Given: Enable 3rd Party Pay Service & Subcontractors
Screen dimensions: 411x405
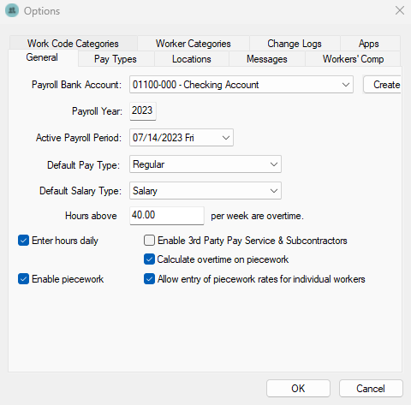Looking at the screenshot, I should (x=149, y=241).
